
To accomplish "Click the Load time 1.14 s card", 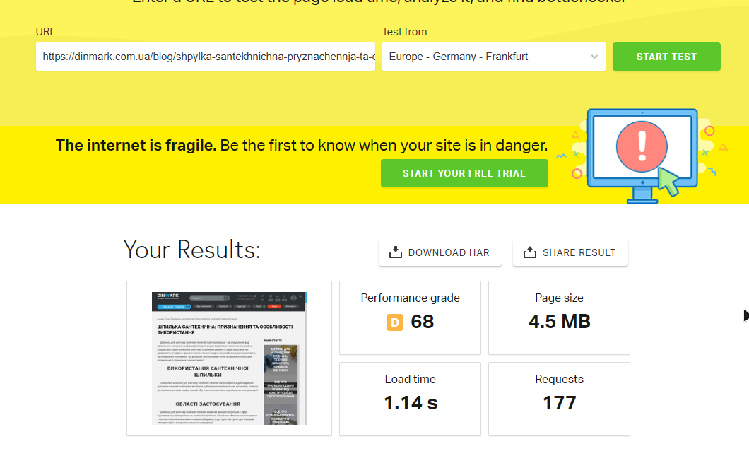I will pos(410,399).
